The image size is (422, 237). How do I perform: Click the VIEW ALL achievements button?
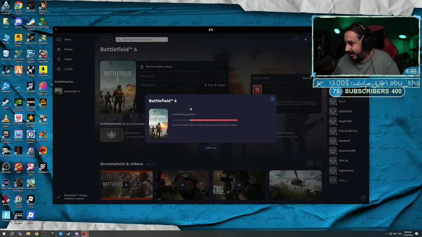tap(211, 148)
